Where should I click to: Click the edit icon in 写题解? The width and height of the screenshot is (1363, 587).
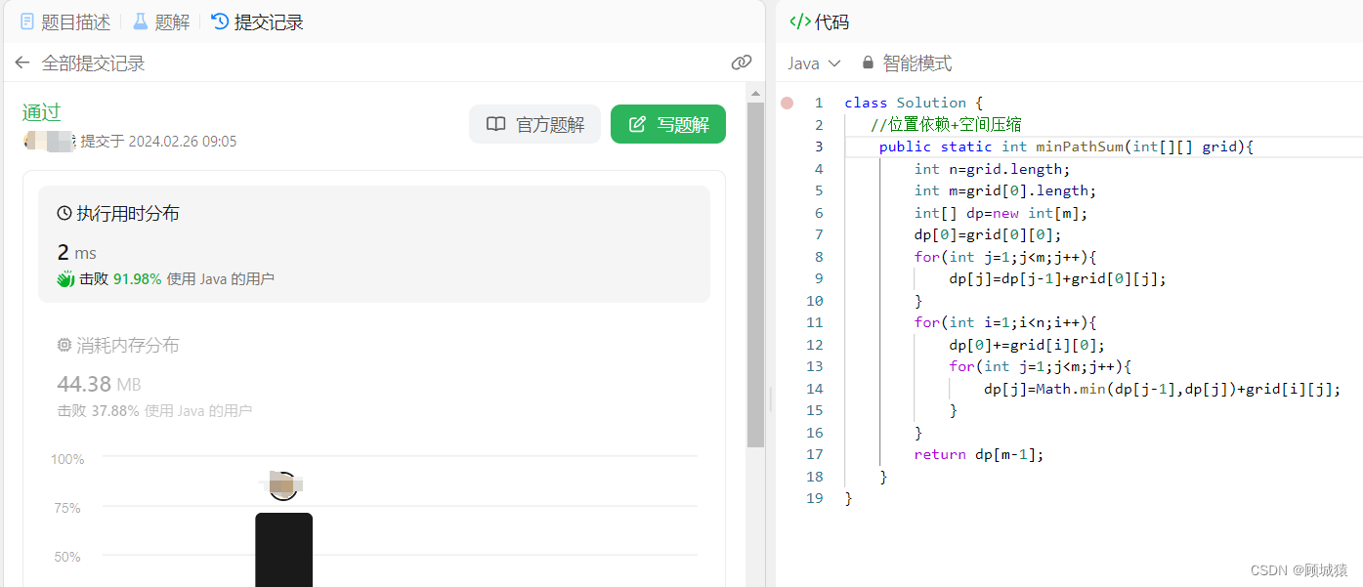pos(637,124)
